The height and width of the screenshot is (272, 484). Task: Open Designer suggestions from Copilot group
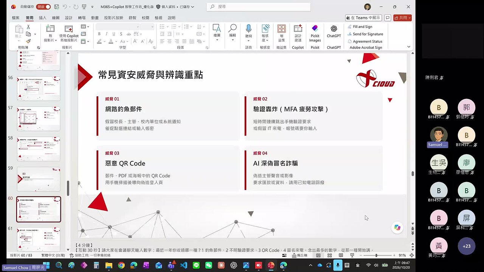pos(298,33)
